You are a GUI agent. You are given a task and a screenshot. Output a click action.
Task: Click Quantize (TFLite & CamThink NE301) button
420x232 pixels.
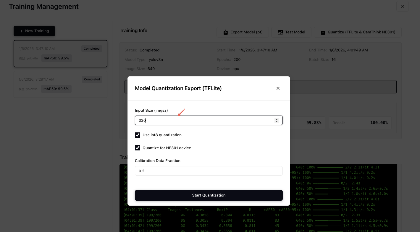358,32
